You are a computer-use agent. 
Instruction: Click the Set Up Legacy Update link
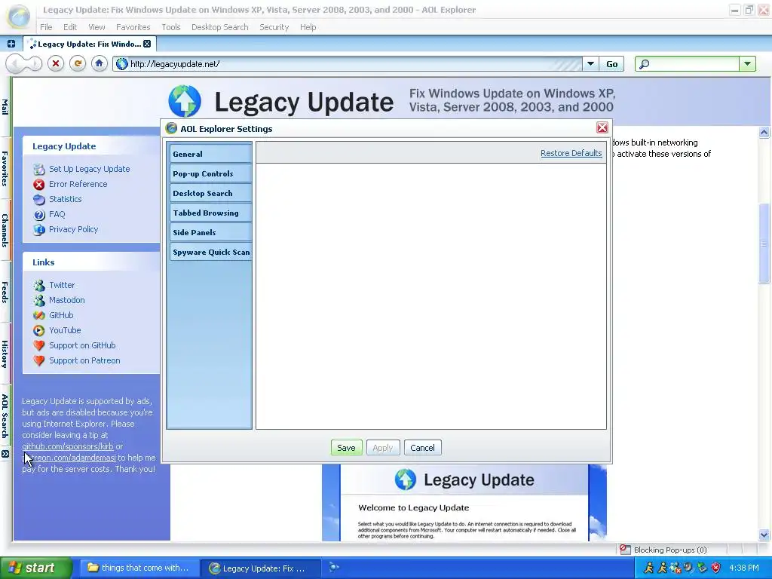[89, 169]
